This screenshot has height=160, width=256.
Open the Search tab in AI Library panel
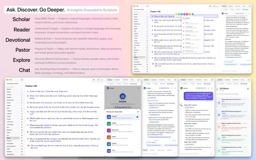(x=221, y=84)
